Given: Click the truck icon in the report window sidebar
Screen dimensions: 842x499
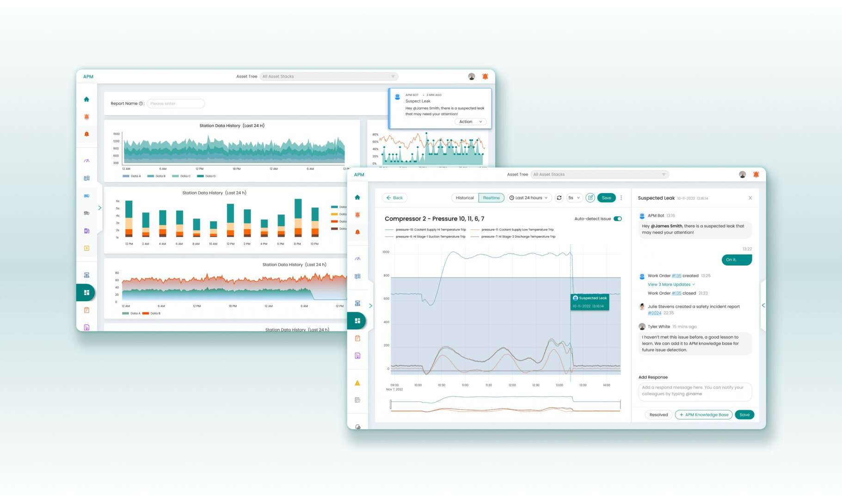Looking at the screenshot, I should tap(86, 213).
